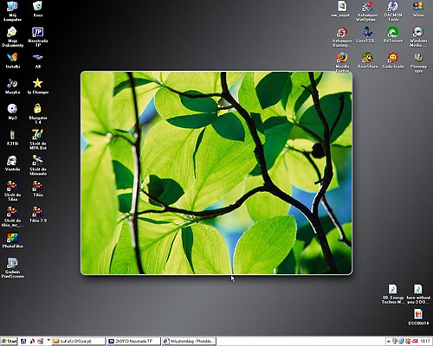Launch the Liero desktop shortcut
Image resolution: width=433 pixels, height=346 pixels.
tap(367, 35)
